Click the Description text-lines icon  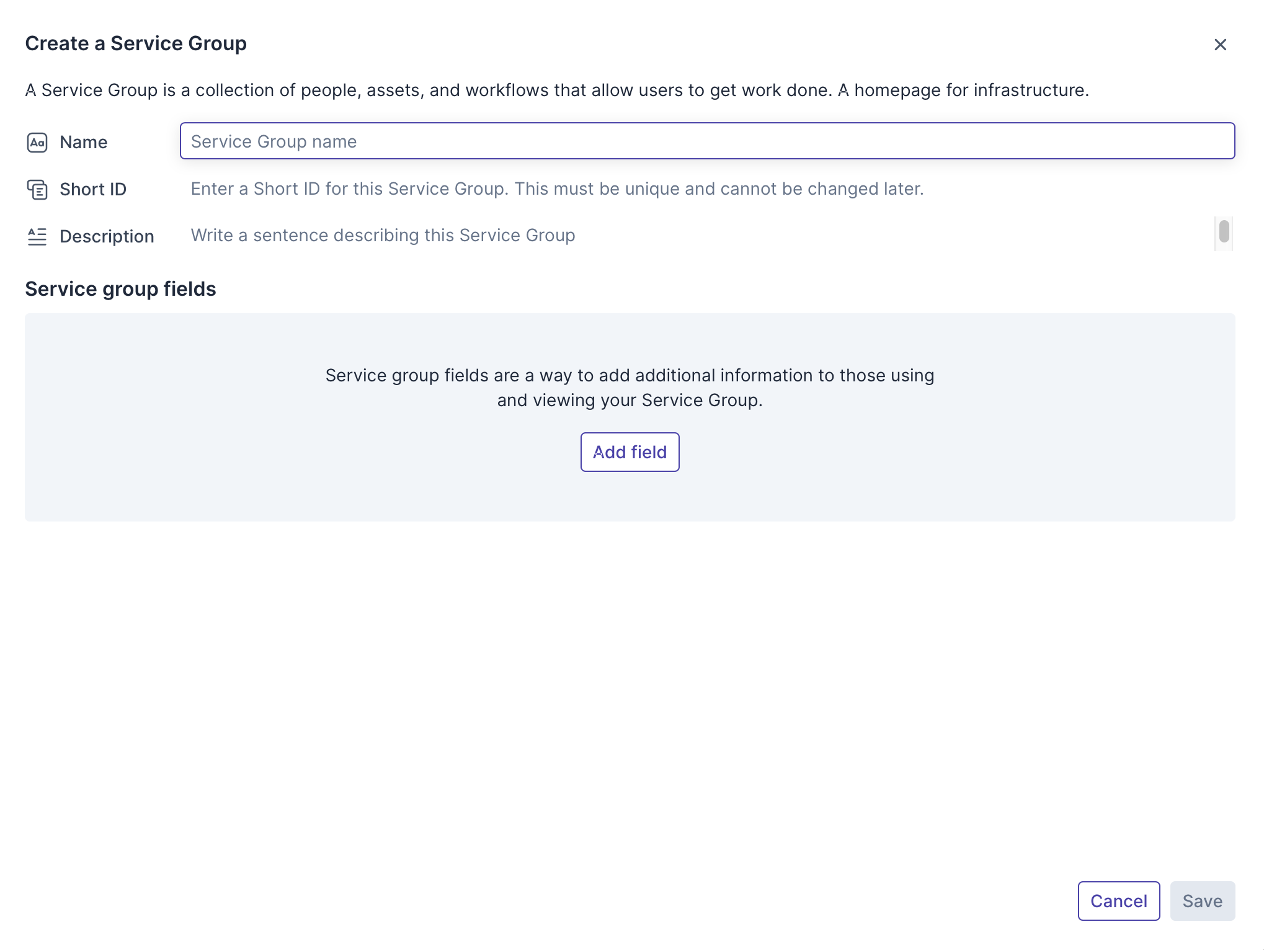coord(37,236)
